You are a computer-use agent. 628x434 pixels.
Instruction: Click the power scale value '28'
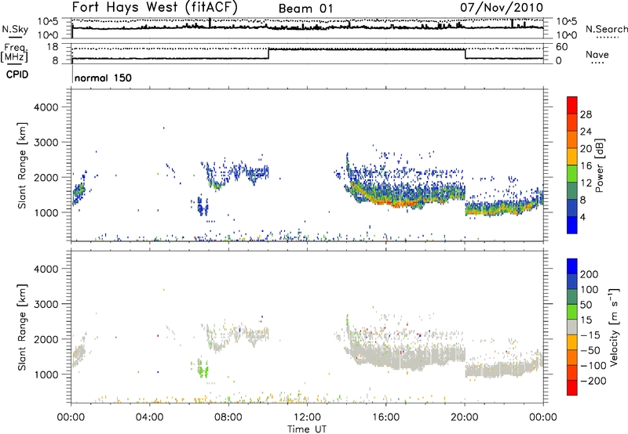click(x=586, y=114)
